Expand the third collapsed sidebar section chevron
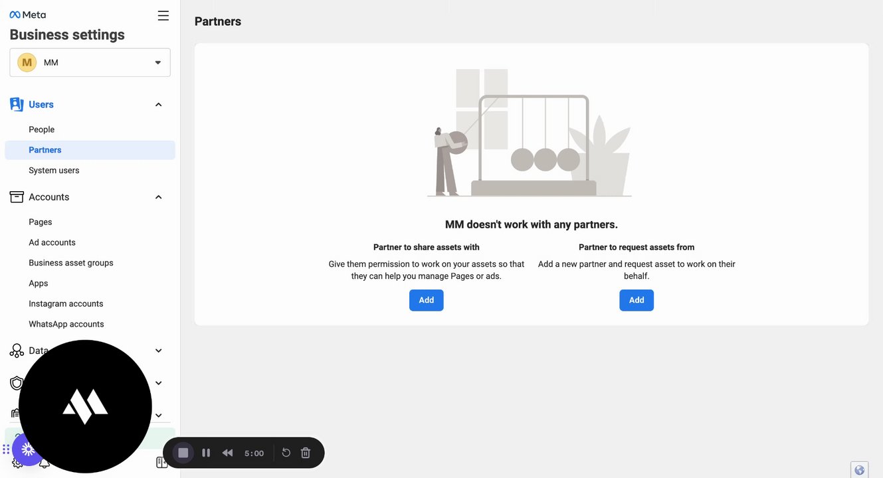This screenshot has height=478, width=883. pyautogui.click(x=158, y=416)
